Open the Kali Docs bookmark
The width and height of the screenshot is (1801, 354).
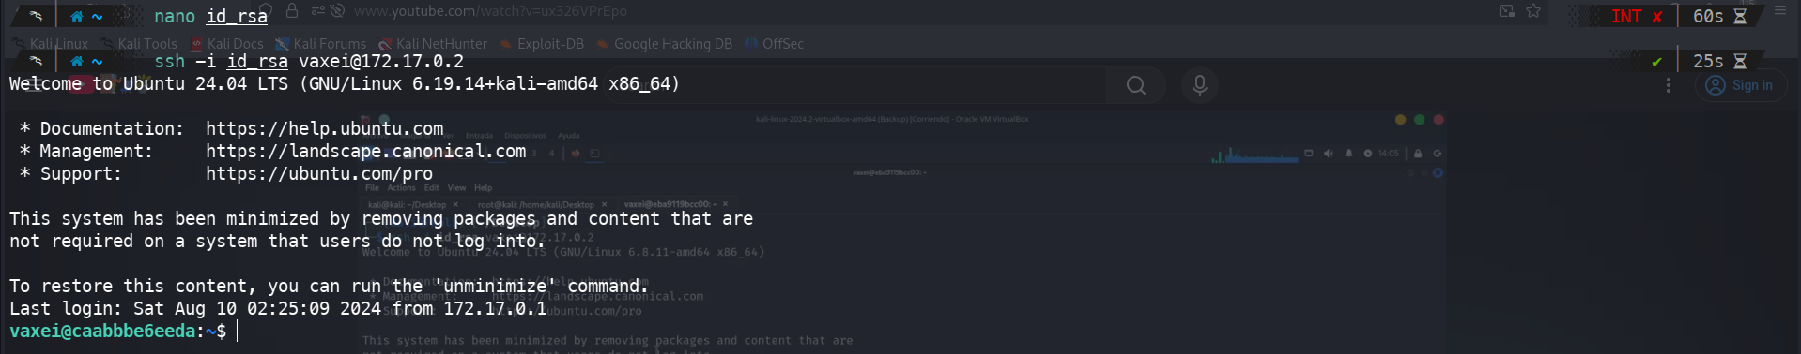point(226,44)
